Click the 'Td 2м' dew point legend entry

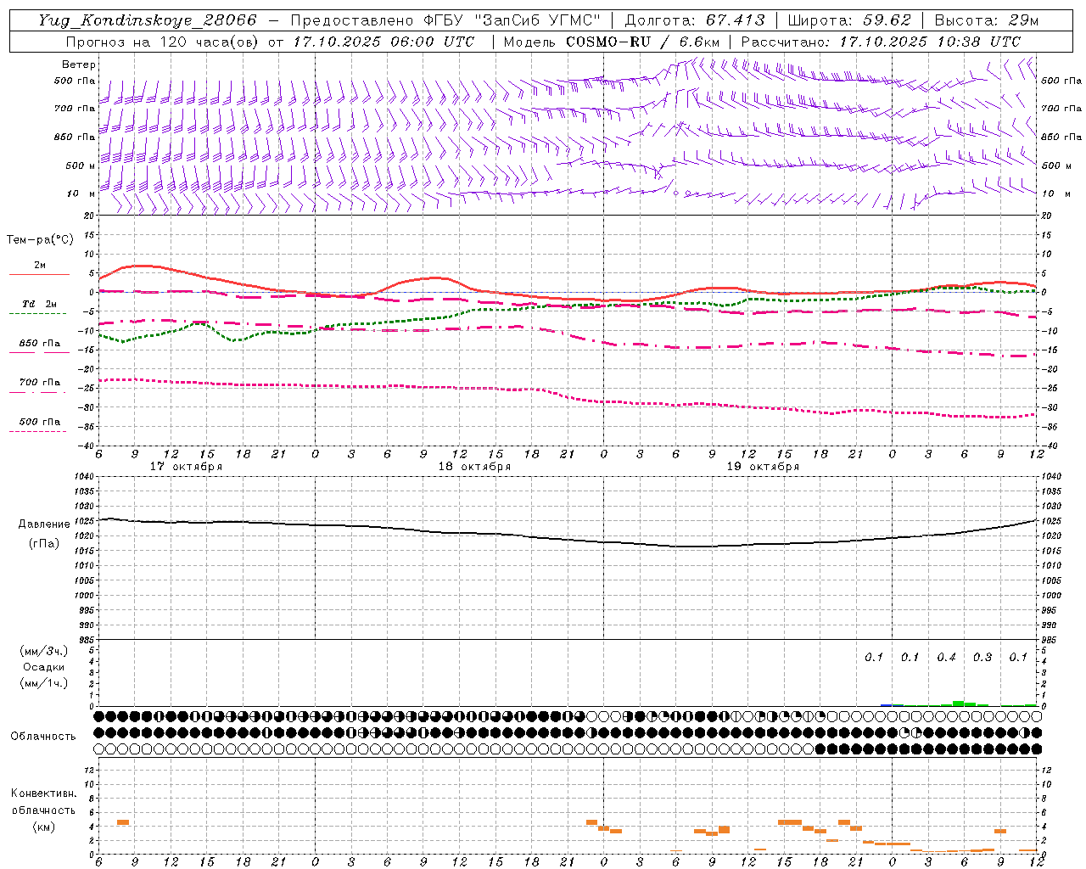(x=39, y=304)
